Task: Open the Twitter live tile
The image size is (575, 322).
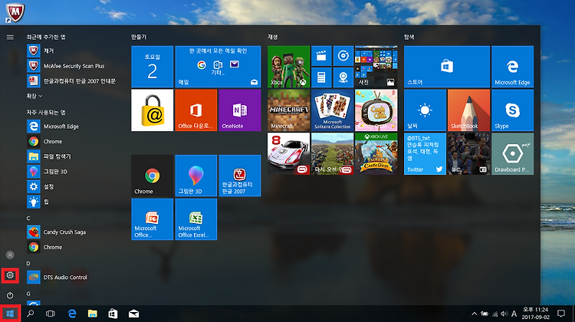Action: [425, 153]
